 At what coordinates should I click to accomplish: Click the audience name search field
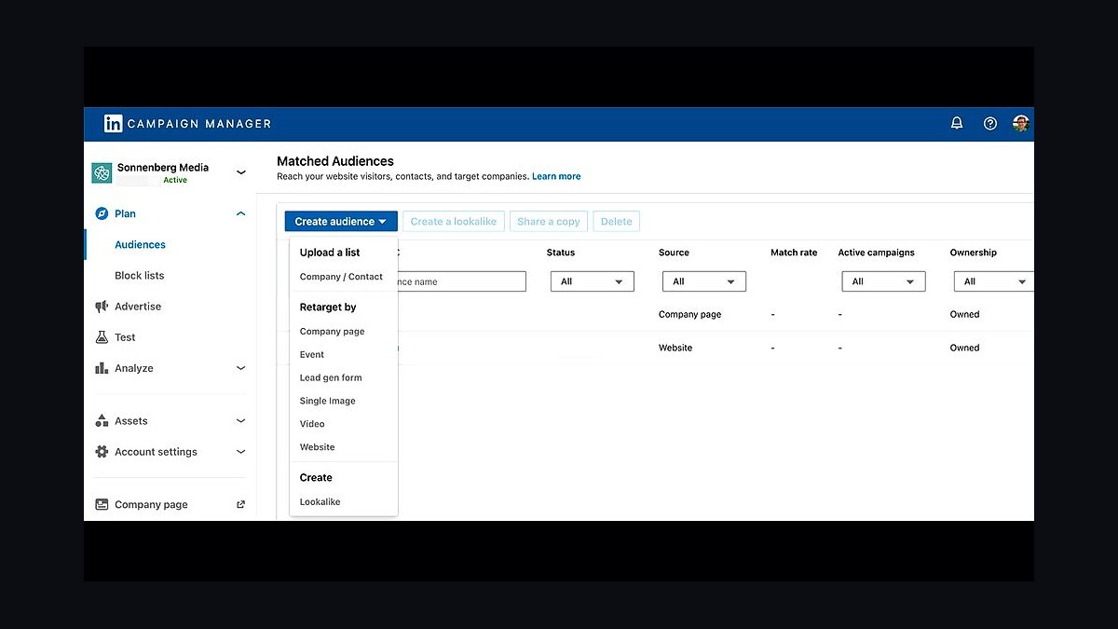462,281
